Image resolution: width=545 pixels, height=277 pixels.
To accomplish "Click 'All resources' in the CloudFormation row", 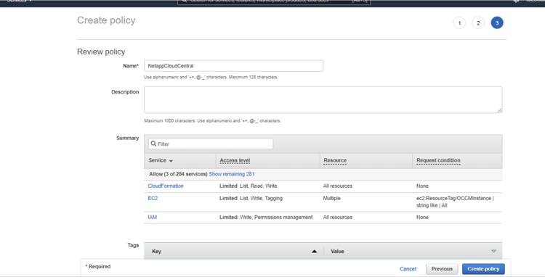I will pyautogui.click(x=337, y=186).
